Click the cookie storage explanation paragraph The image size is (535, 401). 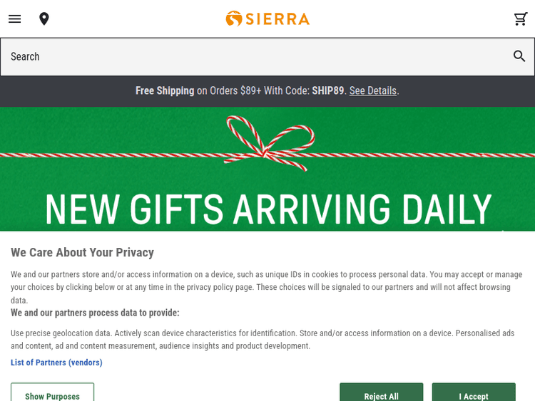point(266,287)
